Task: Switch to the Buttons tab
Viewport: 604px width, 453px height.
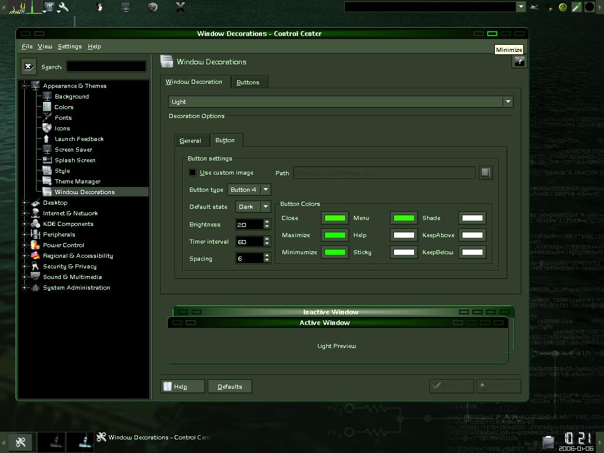Action: 248,83
